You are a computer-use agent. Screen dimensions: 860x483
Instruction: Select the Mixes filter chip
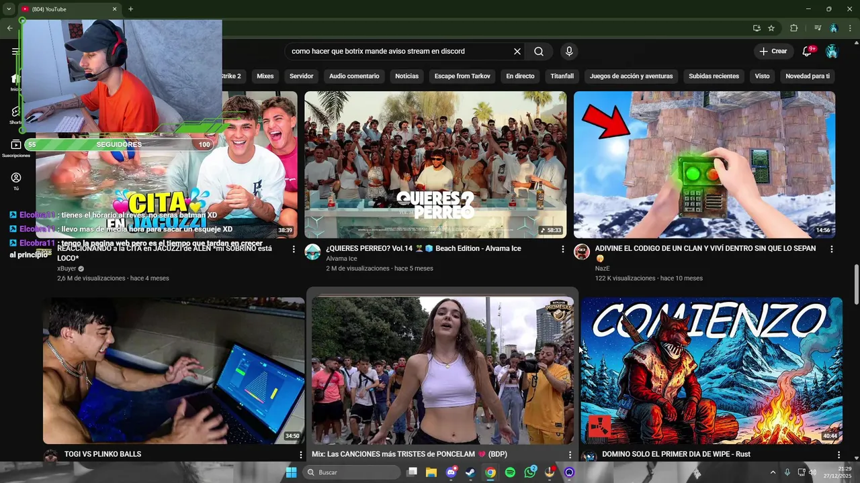265,76
